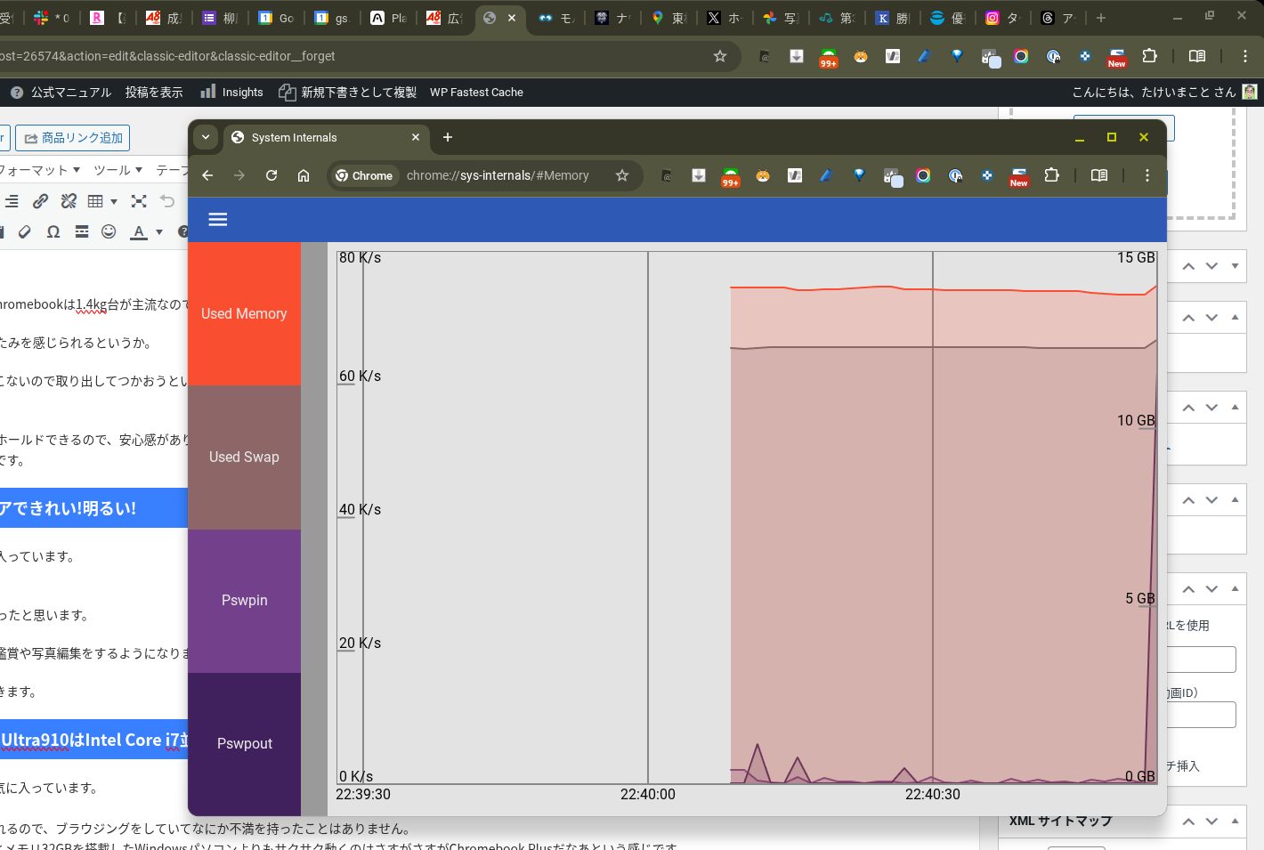Open the Insights admin bar item
This screenshot has width=1264, height=850.
[x=231, y=92]
